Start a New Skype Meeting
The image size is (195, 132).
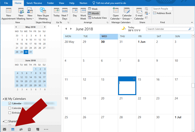[43, 14]
